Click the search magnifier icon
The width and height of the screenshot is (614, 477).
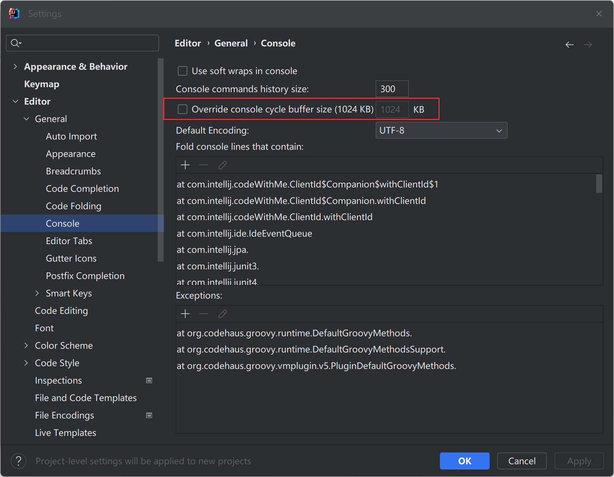point(15,43)
